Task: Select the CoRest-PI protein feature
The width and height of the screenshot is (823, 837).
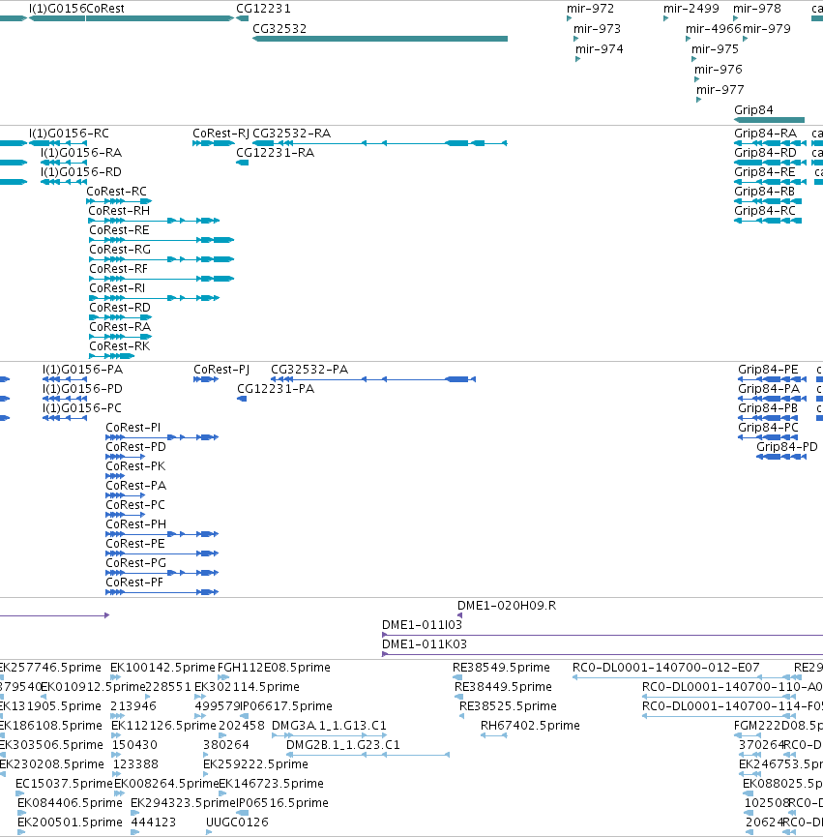Action: [162, 437]
